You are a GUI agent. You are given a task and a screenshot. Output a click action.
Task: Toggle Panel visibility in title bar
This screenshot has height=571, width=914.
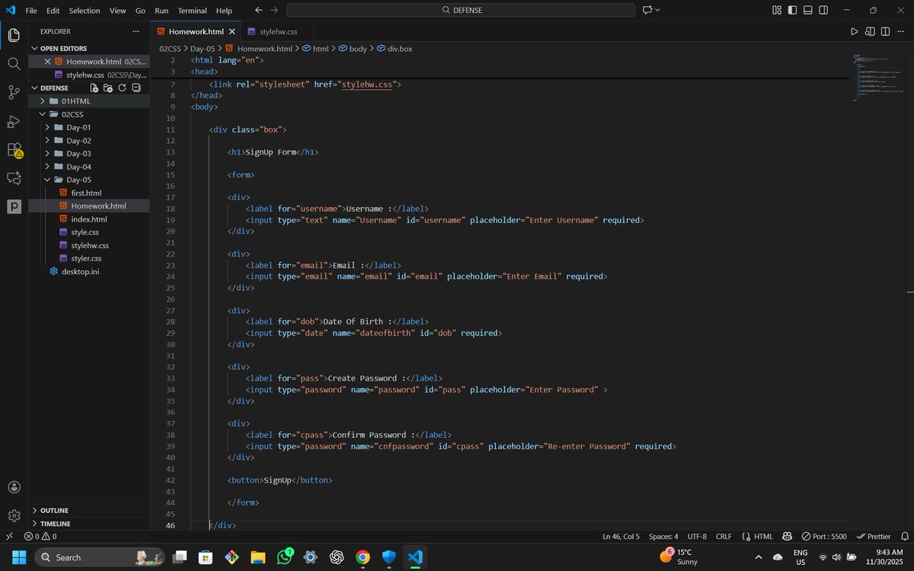(x=809, y=10)
